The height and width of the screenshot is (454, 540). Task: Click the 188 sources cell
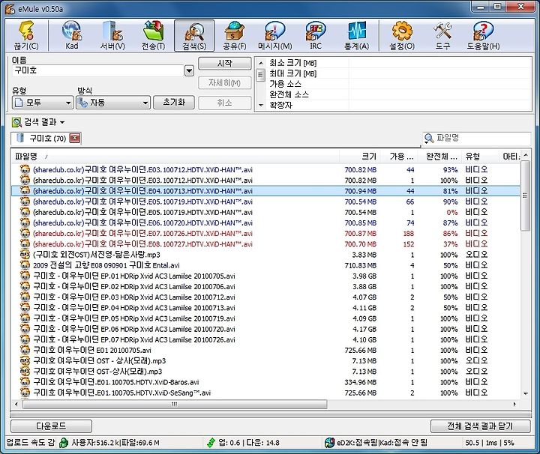[409, 234]
